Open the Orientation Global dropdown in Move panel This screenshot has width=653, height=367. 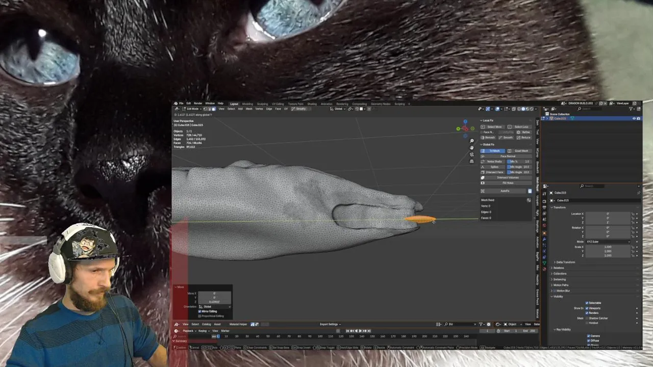coord(214,307)
